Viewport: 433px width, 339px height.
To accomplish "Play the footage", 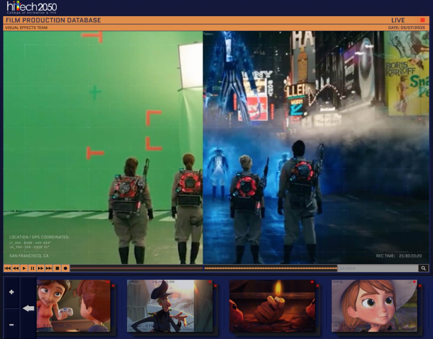I will [24, 268].
